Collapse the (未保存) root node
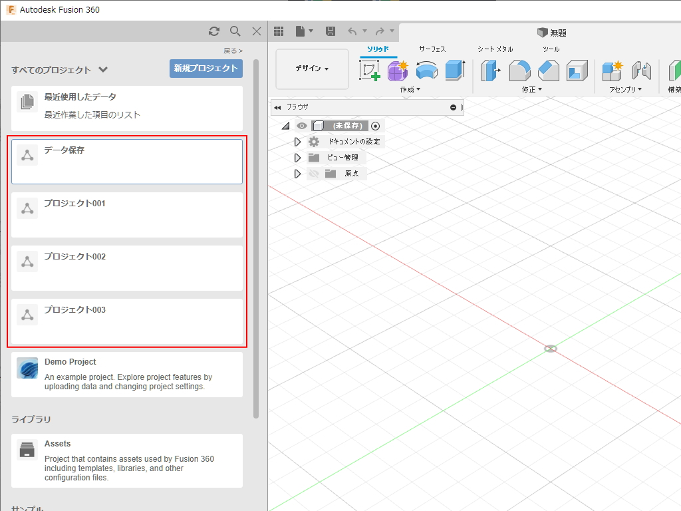This screenshot has width=681, height=511. click(x=286, y=126)
